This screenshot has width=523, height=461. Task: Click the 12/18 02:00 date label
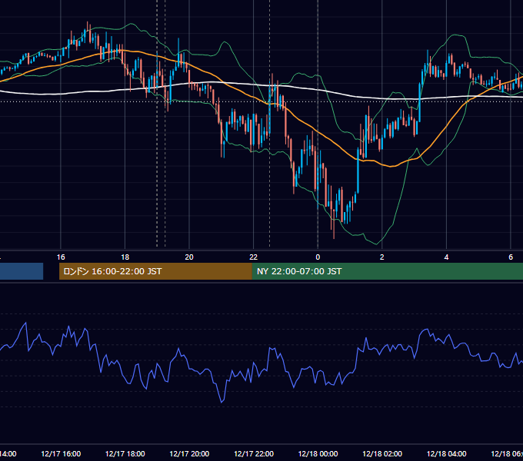click(x=382, y=453)
